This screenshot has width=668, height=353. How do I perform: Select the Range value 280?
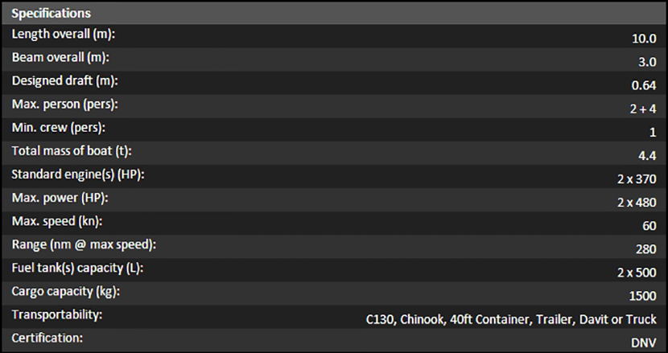pos(647,248)
